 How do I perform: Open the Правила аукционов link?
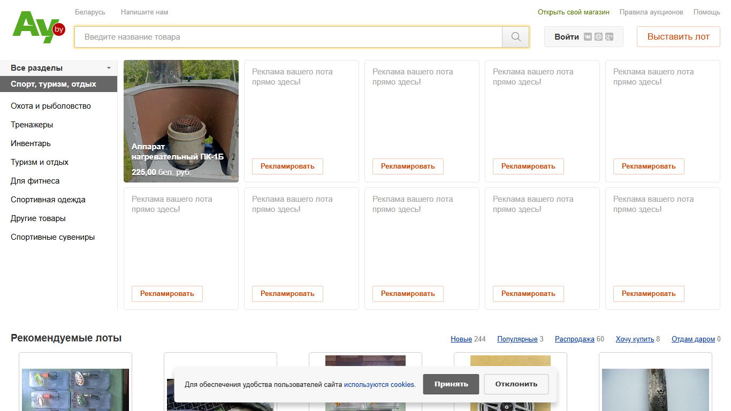click(651, 12)
